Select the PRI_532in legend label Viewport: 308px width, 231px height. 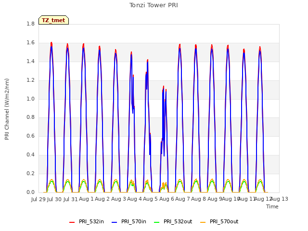[91, 221]
